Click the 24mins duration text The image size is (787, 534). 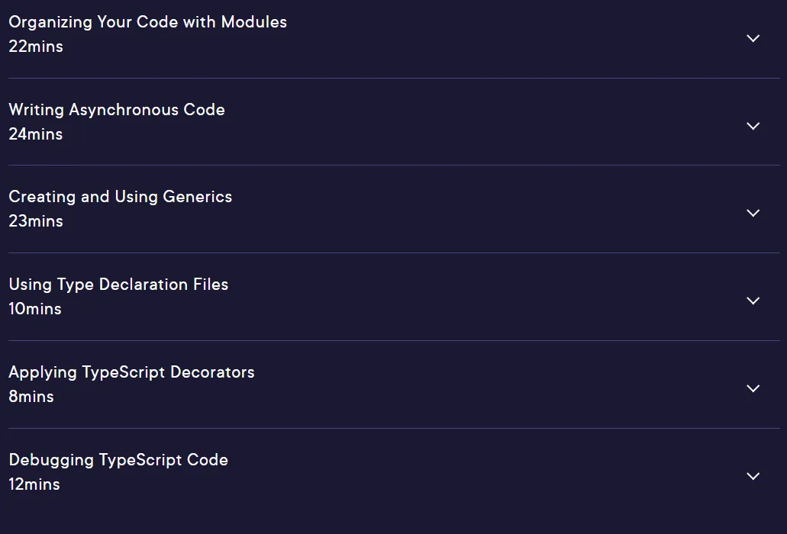[36, 134]
